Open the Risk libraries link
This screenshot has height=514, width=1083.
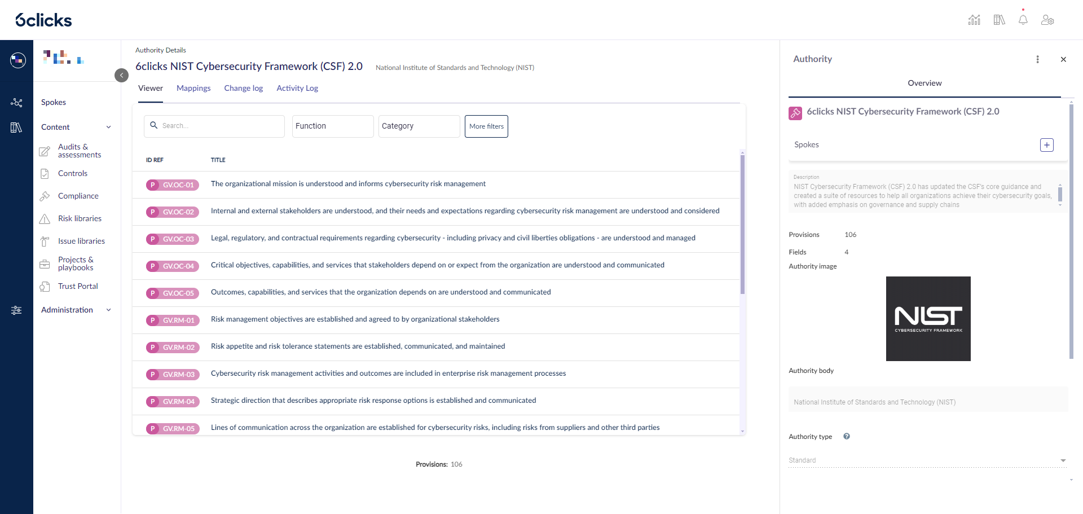(80, 218)
